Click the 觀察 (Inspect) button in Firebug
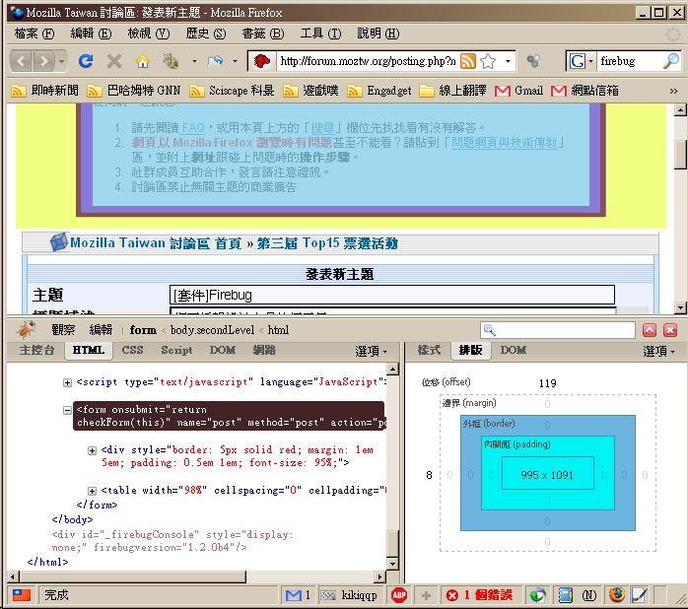 click(x=63, y=330)
